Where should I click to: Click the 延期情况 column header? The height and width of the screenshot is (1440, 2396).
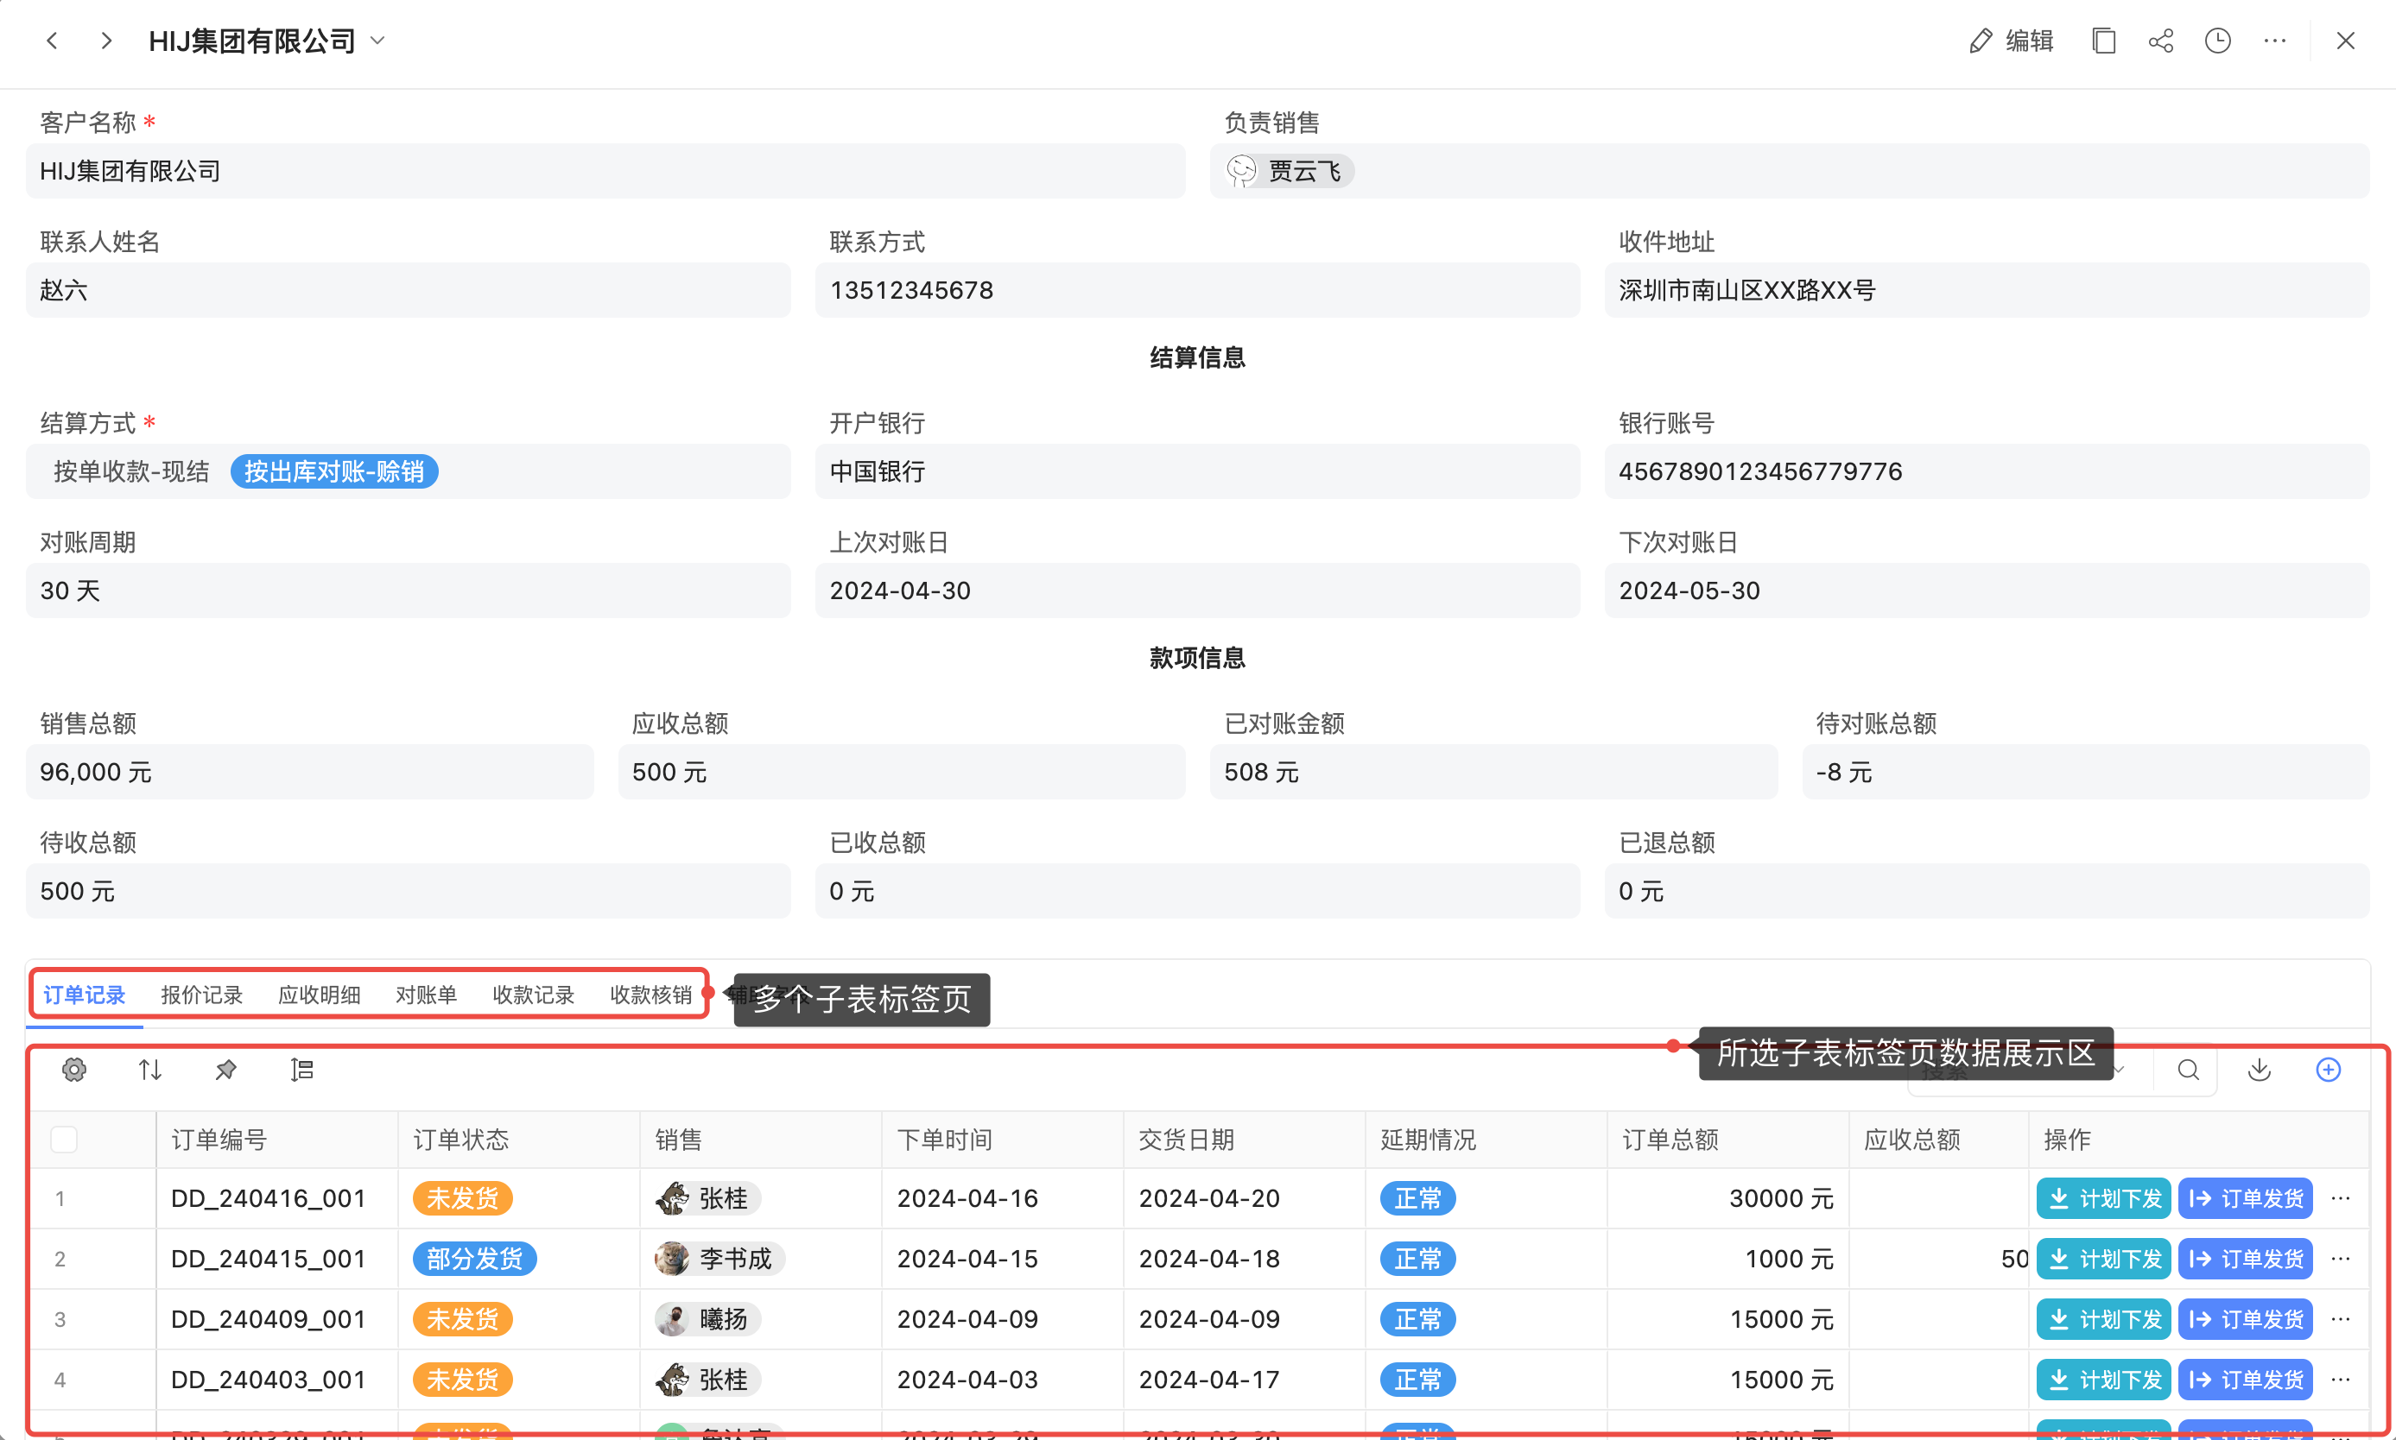pos(1486,1140)
